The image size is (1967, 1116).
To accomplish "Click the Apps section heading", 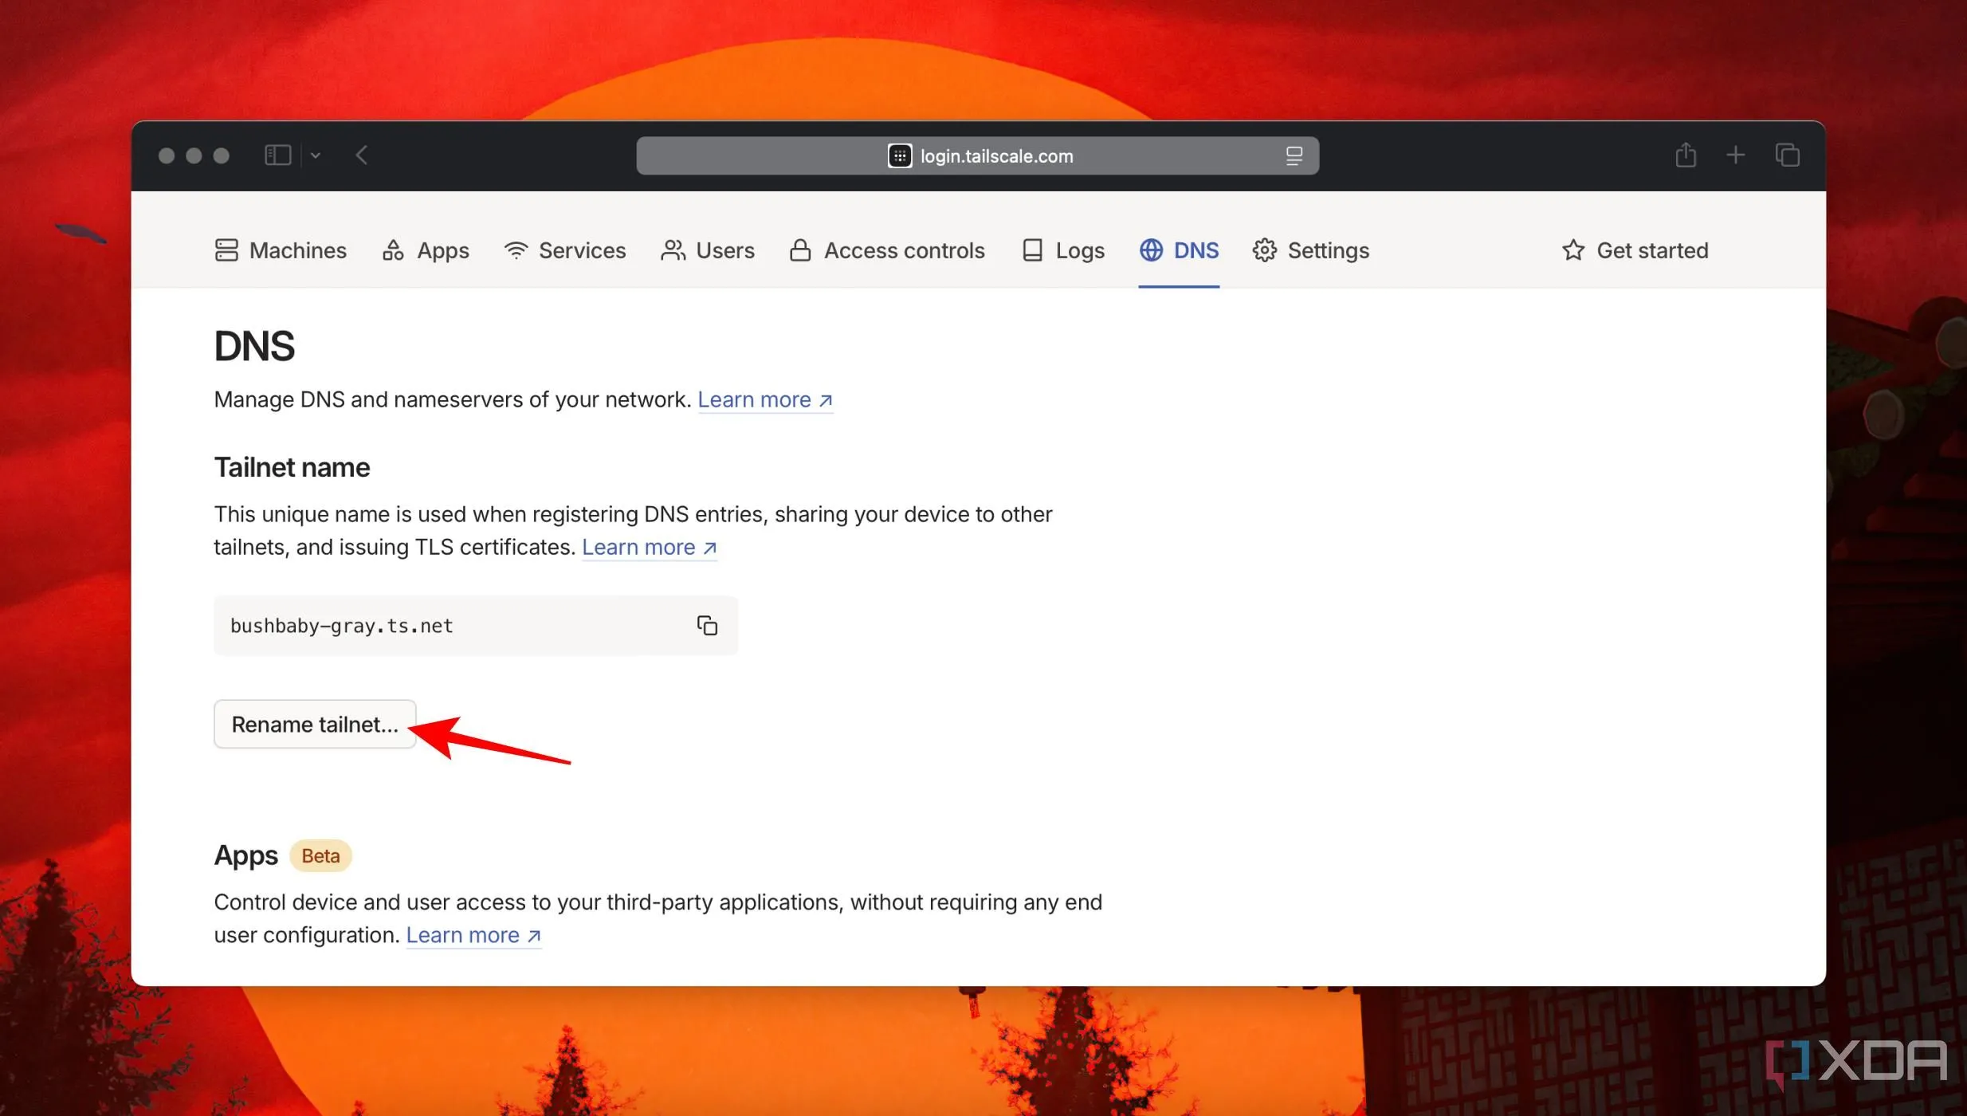I will [x=245, y=855].
